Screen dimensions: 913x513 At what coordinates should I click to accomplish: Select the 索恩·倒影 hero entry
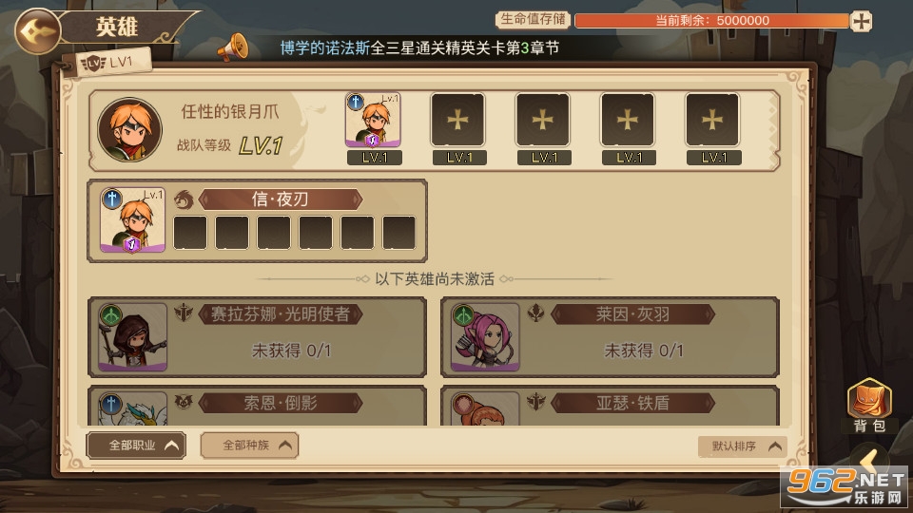pos(257,406)
